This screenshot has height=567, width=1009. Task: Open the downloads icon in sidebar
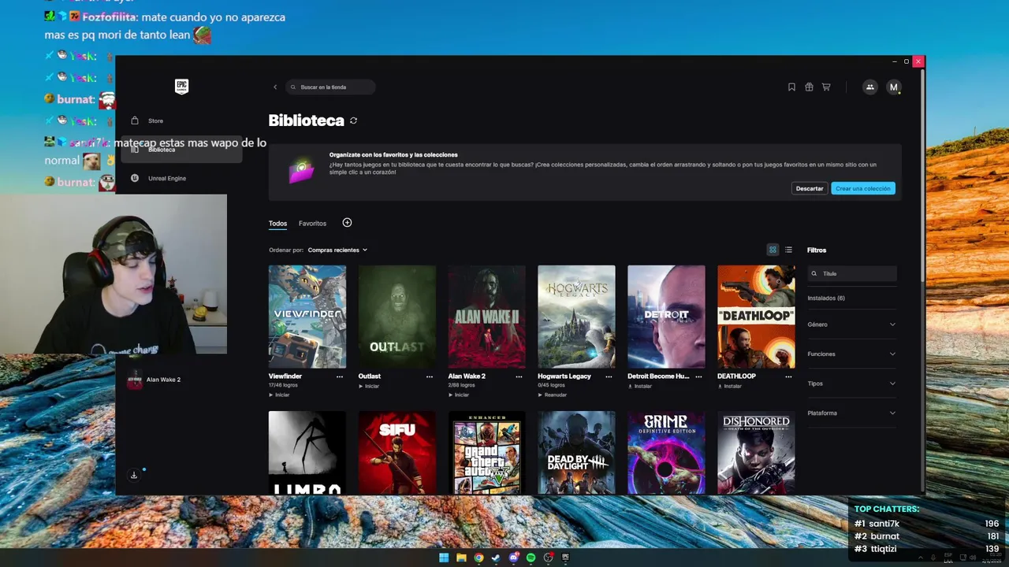134,475
